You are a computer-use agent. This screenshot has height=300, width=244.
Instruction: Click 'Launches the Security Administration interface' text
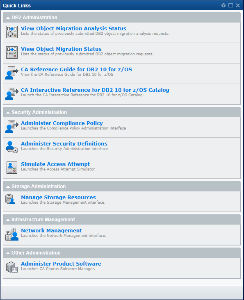pyautogui.click(x=64, y=149)
